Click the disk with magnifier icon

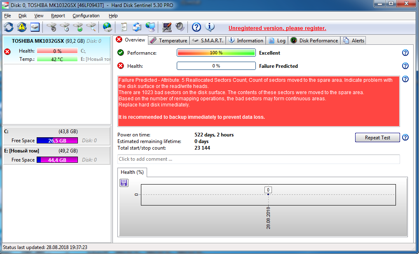[91, 27]
